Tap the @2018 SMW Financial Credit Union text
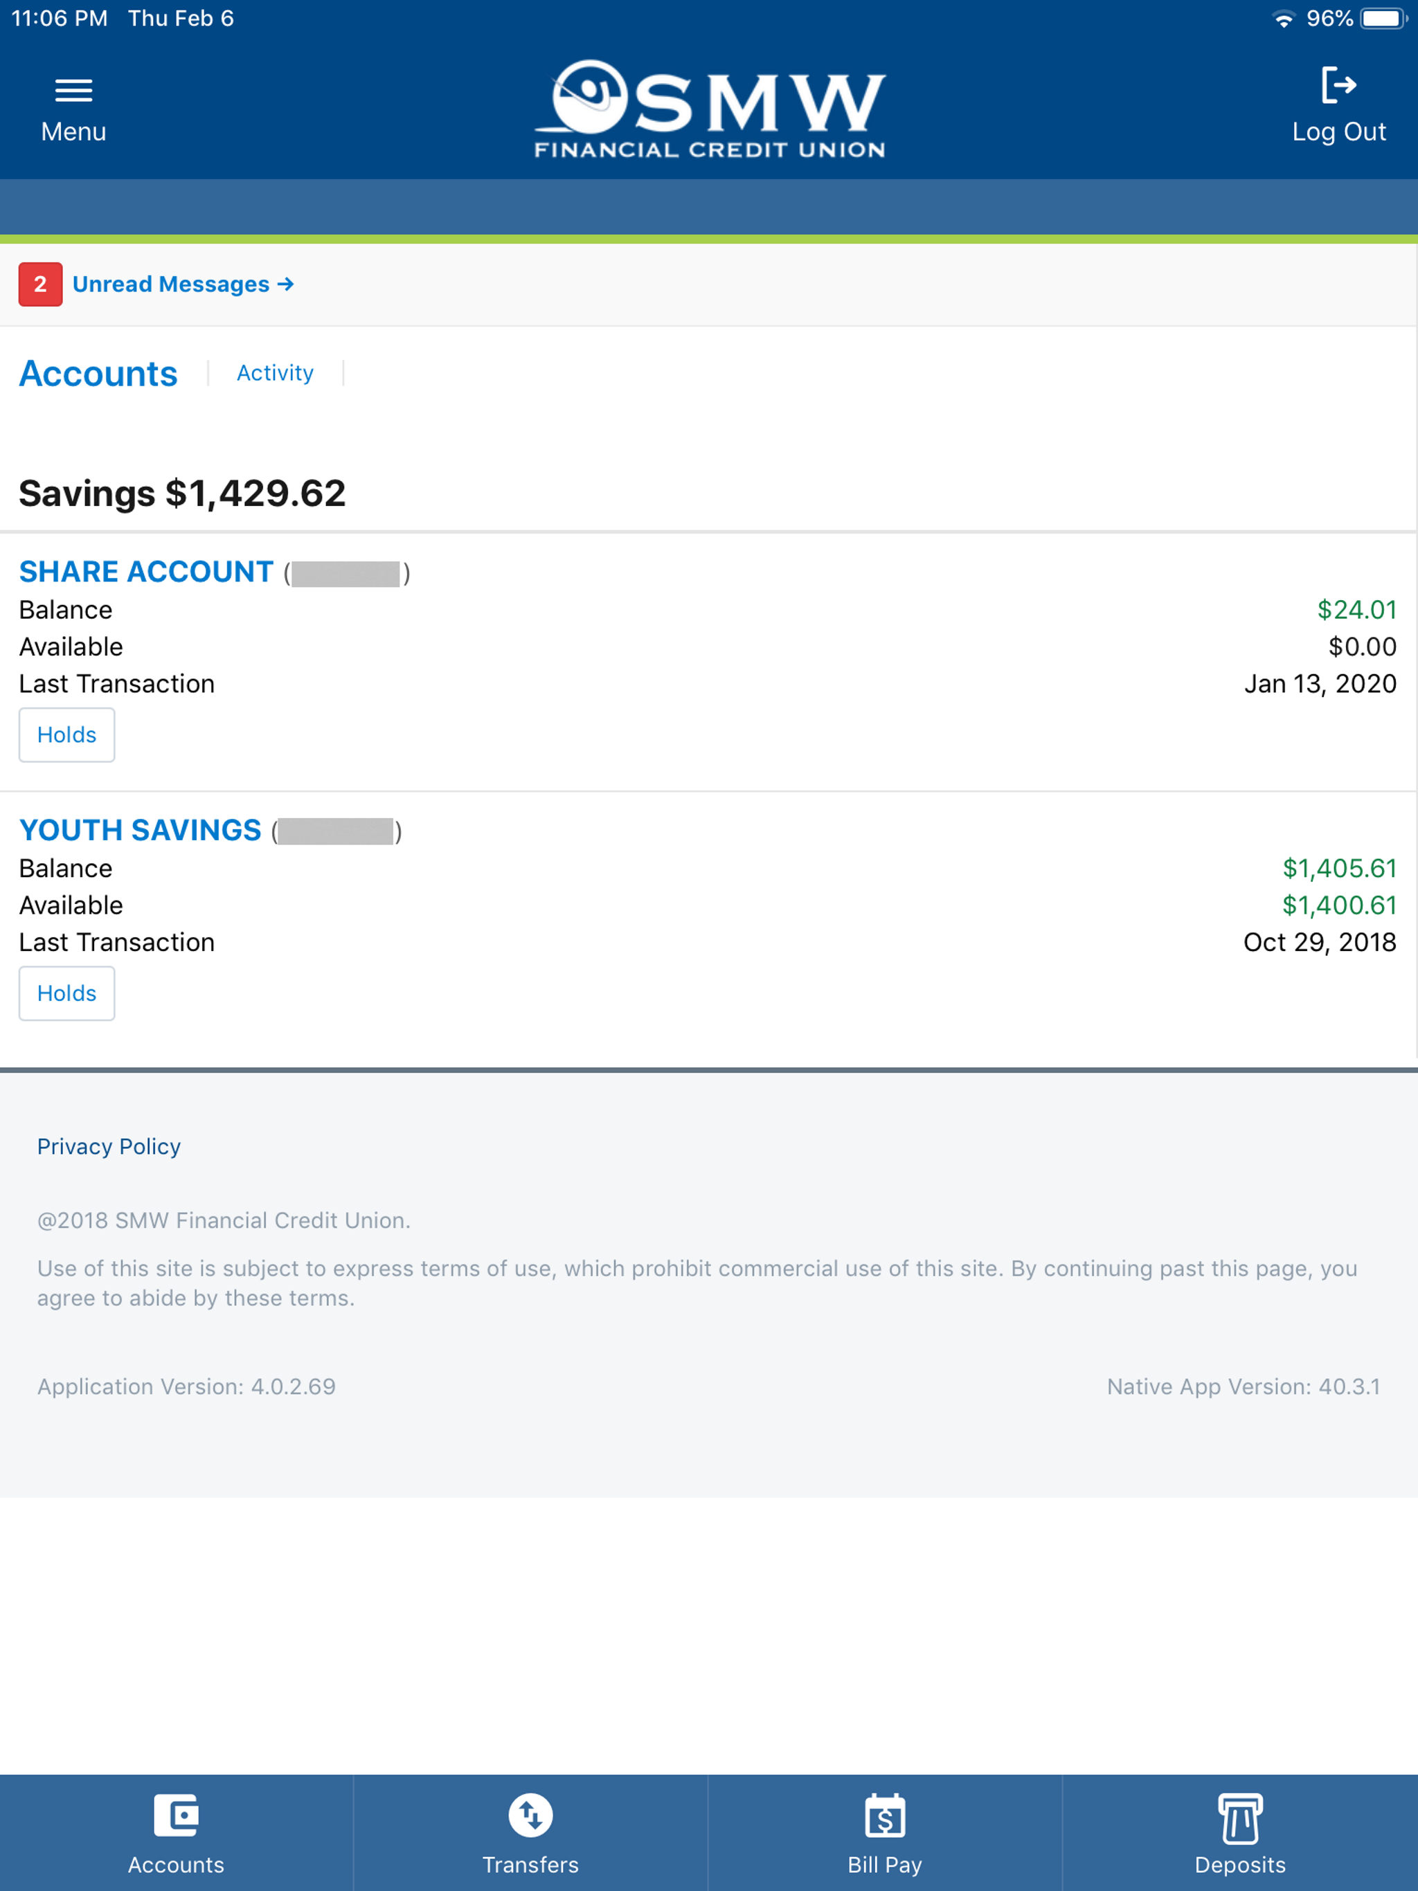This screenshot has height=1891, width=1418. (x=224, y=1221)
